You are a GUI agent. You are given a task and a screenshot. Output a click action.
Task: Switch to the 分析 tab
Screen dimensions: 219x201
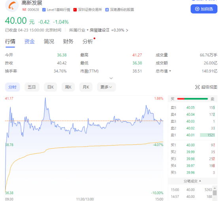(x=88, y=42)
